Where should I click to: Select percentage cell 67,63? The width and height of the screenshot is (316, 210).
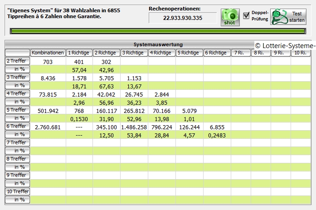click(106, 86)
